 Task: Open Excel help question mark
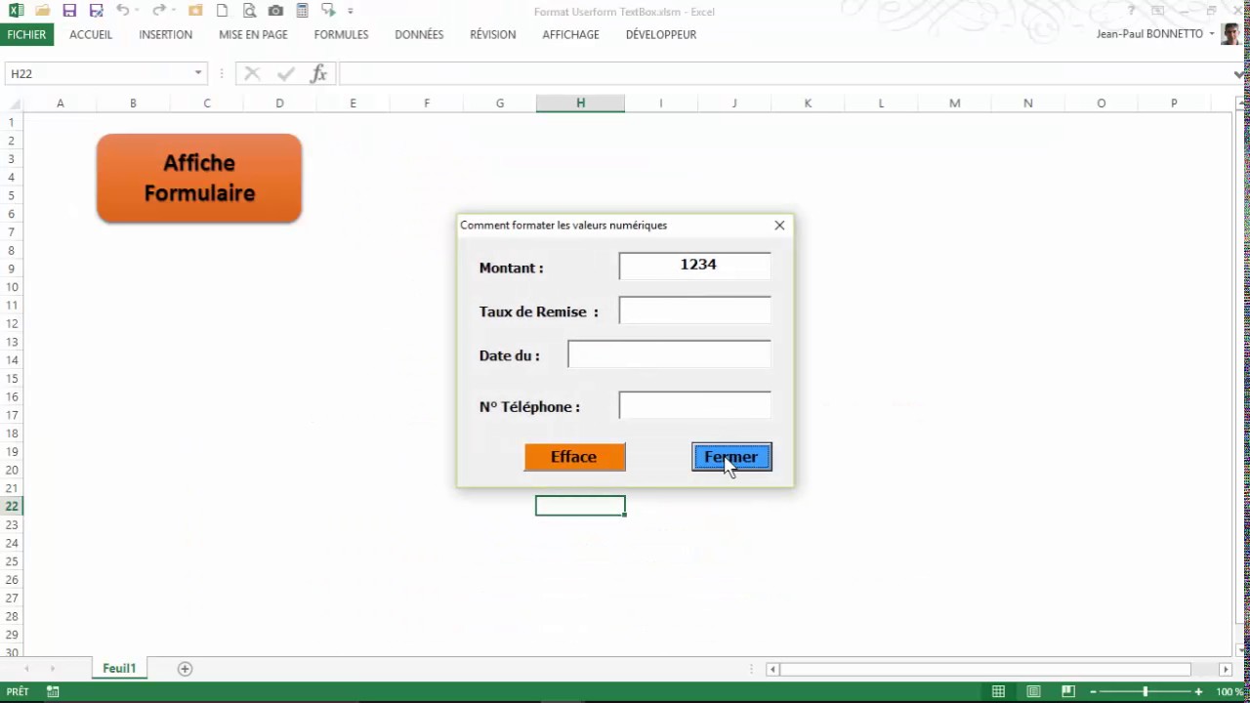1132,11
